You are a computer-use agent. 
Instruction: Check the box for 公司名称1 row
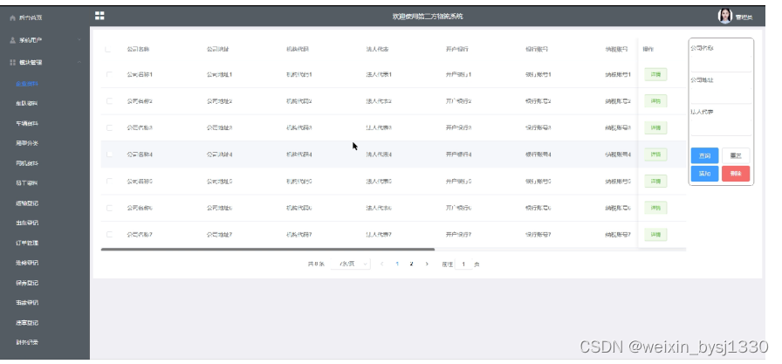coord(109,74)
